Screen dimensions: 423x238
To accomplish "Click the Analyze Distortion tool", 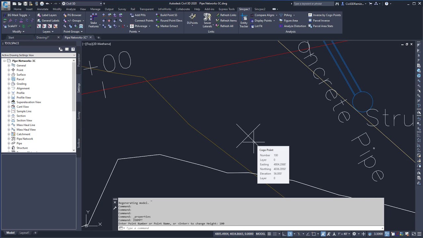I will click(292, 26).
